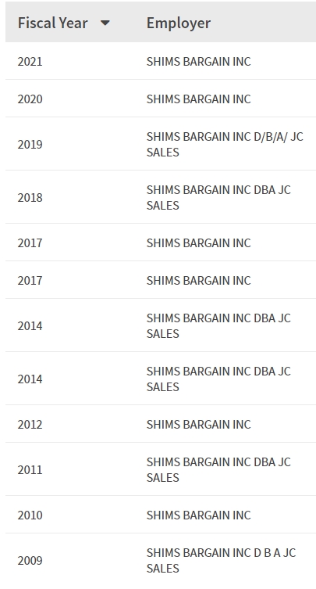Click the 2011 fiscal year cell
This screenshot has width=316, height=589.
[30, 469]
